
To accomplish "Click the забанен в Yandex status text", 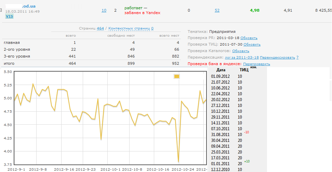I will click(142, 13).
